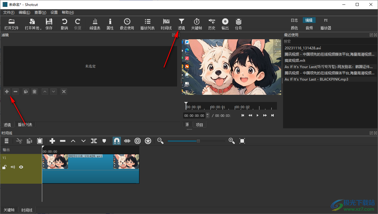Deselect the filter with the X button
378x214 pixels.
coord(64,92)
